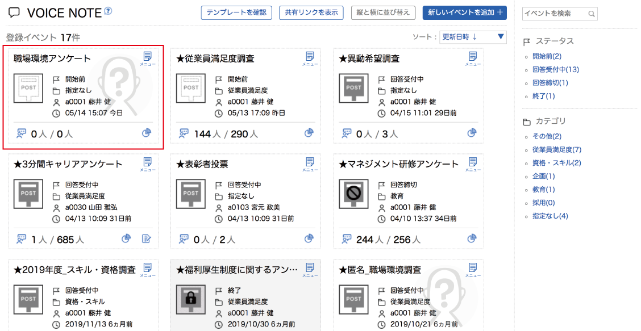Screen dimensions: 641x331
Task: Click edit answers icon on ★3分間キャリアアンケート card
Action: [x=147, y=239]
